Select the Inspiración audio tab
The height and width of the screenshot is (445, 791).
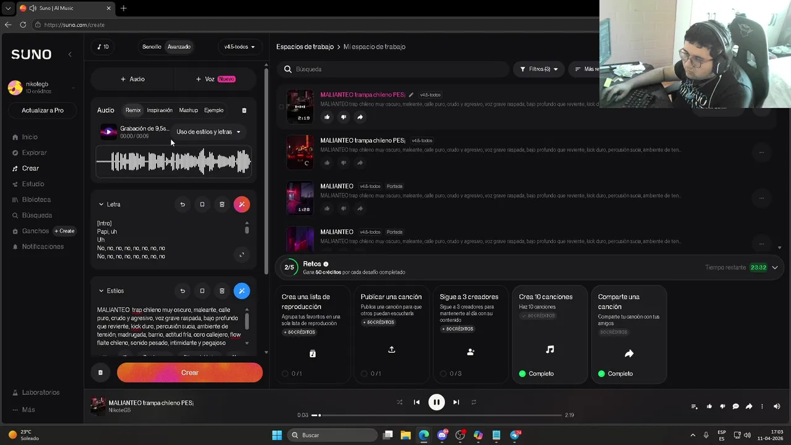click(x=159, y=110)
